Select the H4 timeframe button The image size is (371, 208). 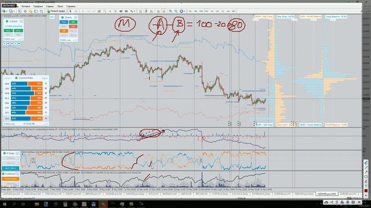[217, 11]
